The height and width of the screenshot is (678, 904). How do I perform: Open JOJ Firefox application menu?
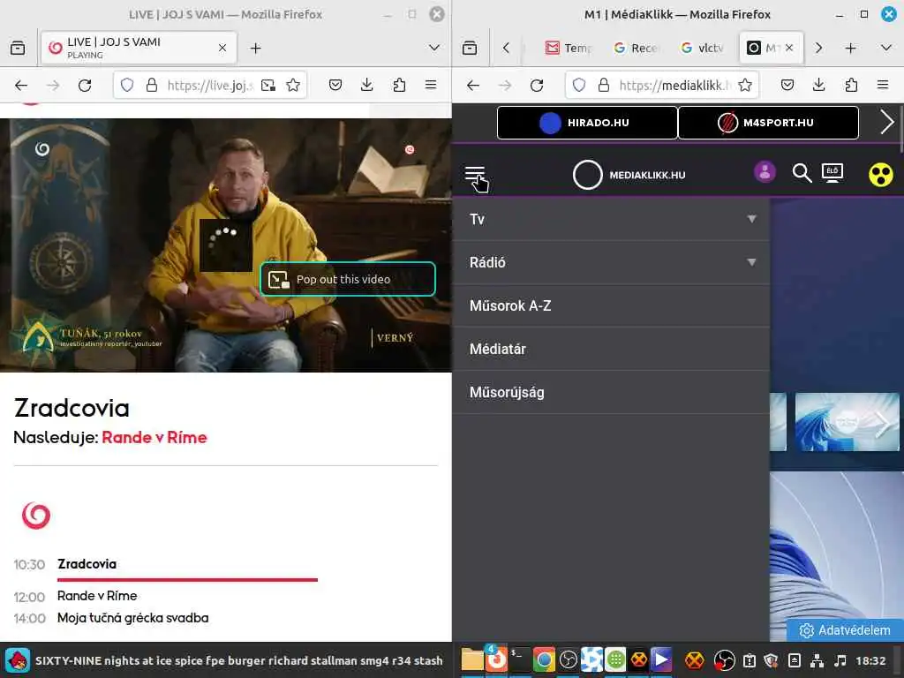coord(431,86)
